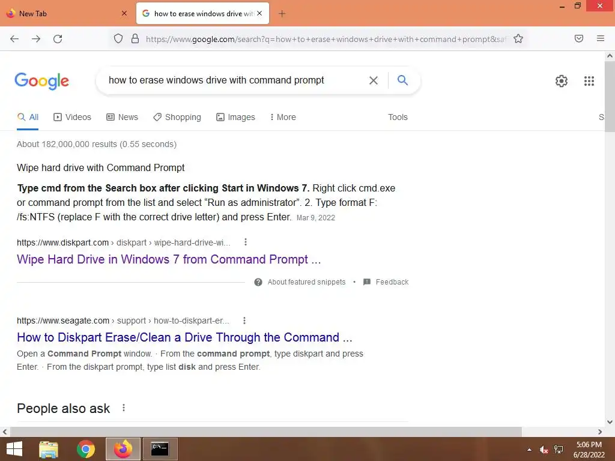The width and height of the screenshot is (615, 461).
Task: Click the vertical scrollbar thumb
Action: 610,97
